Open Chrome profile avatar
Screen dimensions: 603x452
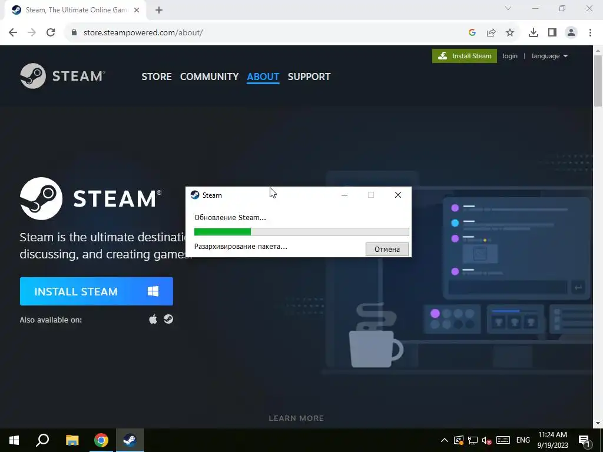click(571, 33)
